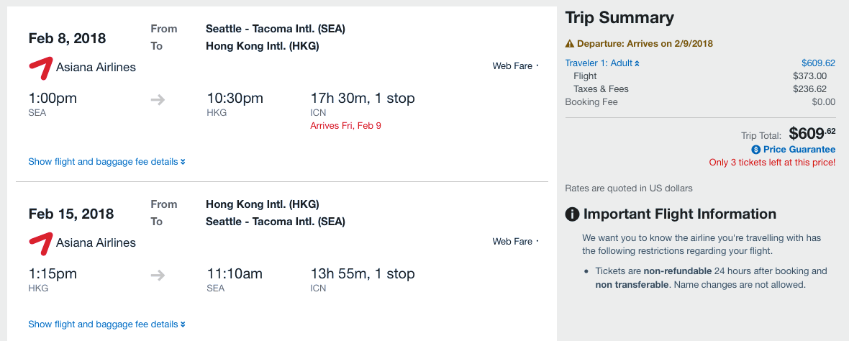Click the Traveler 1 amount $609.62
This screenshot has width=849, height=341.
coord(818,63)
